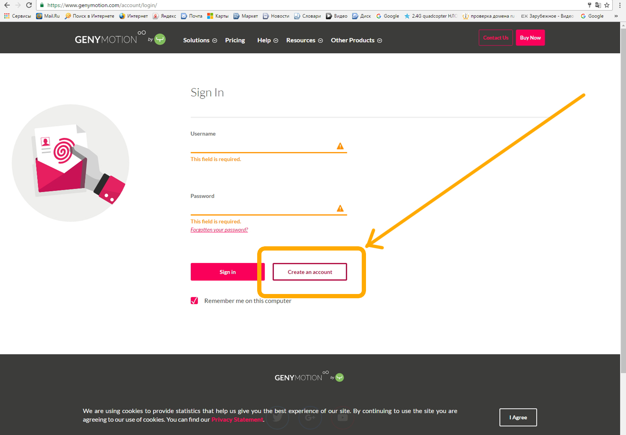
Task: Open the Карты bookmark
Action: pyautogui.click(x=218, y=16)
